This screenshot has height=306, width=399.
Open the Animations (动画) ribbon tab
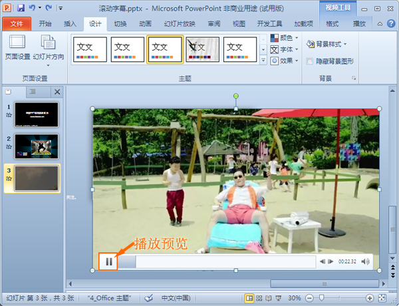pyautogui.click(x=145, y=23)
